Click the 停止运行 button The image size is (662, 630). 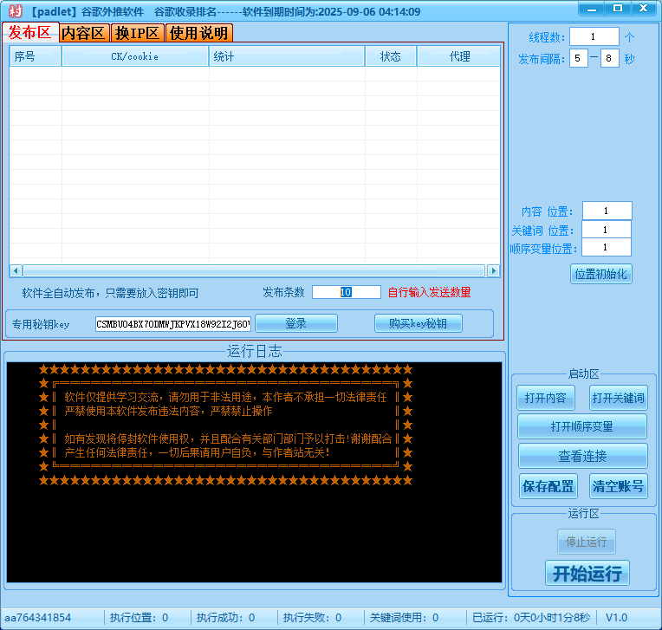pyautogui.click(x=586, y=542)
